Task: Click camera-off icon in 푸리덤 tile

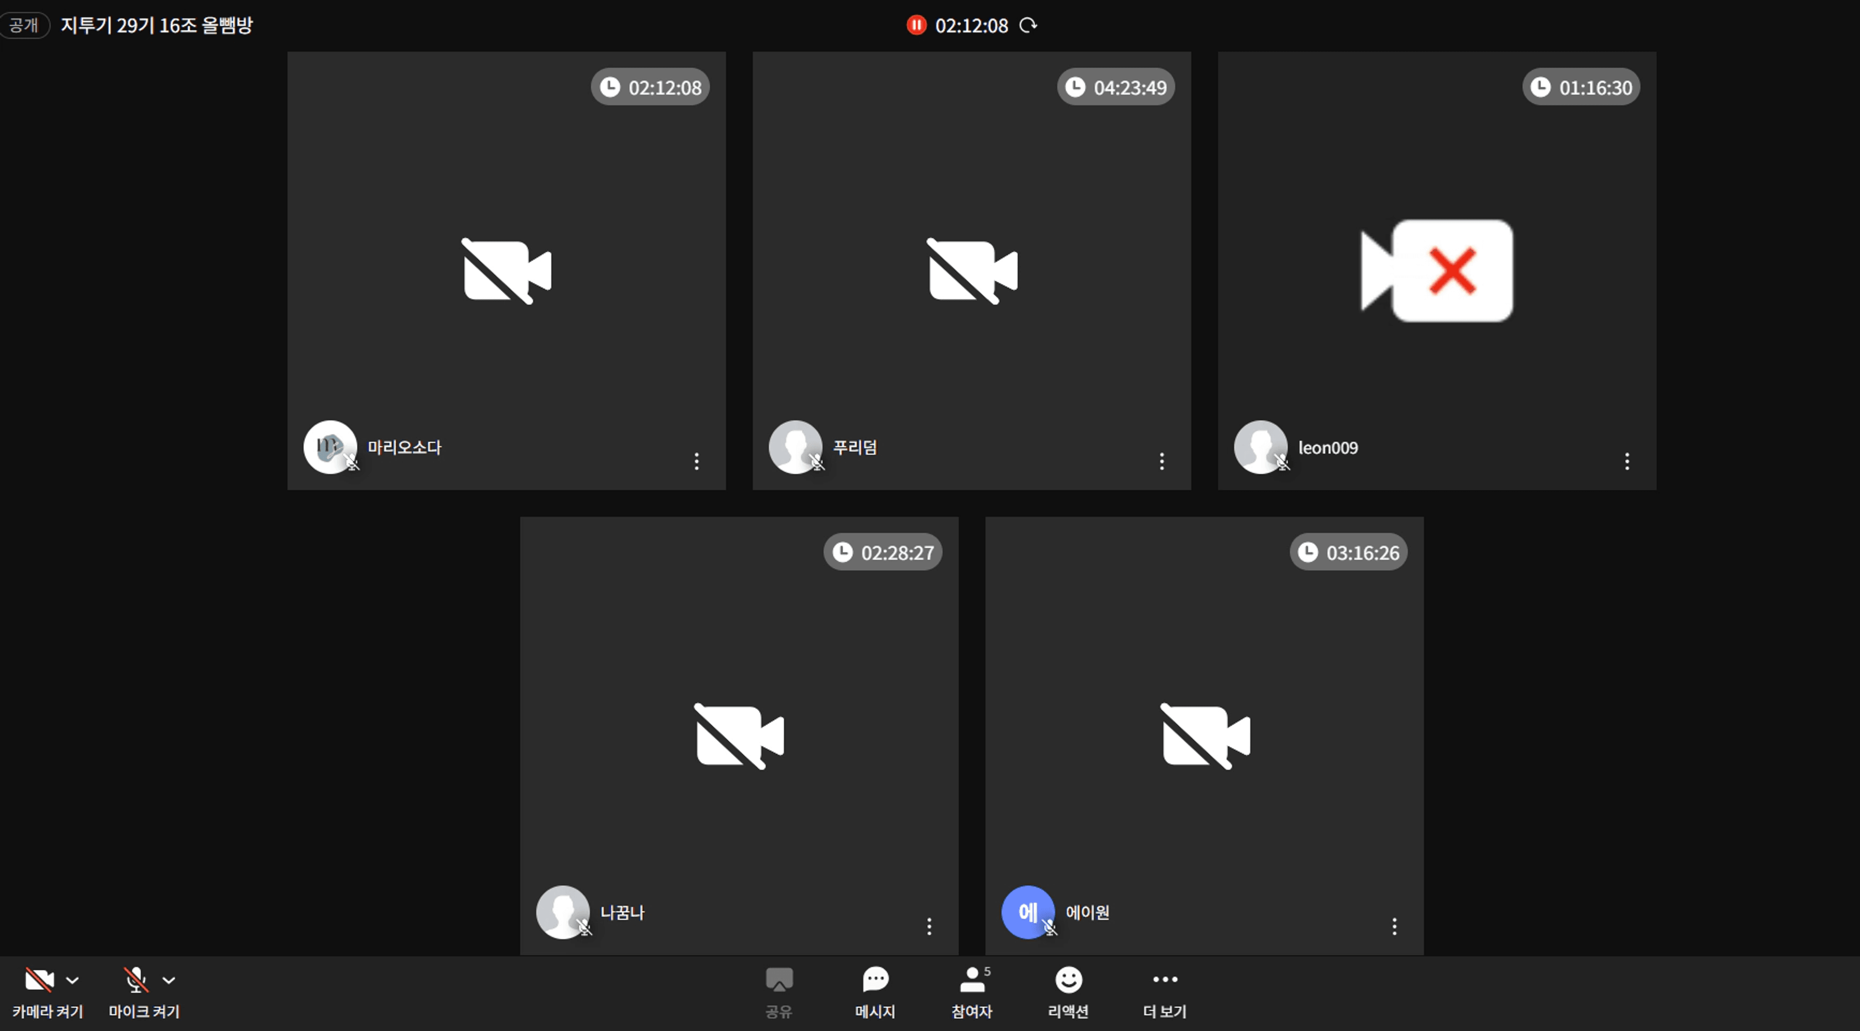Action: [x=972, y=271]
